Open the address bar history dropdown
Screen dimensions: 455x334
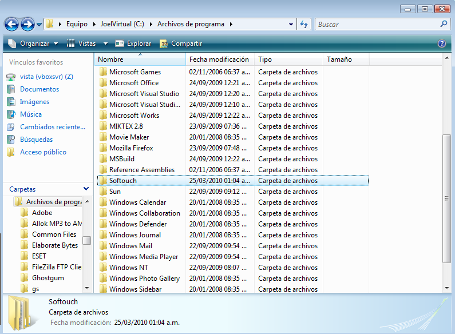click(291, 25)
